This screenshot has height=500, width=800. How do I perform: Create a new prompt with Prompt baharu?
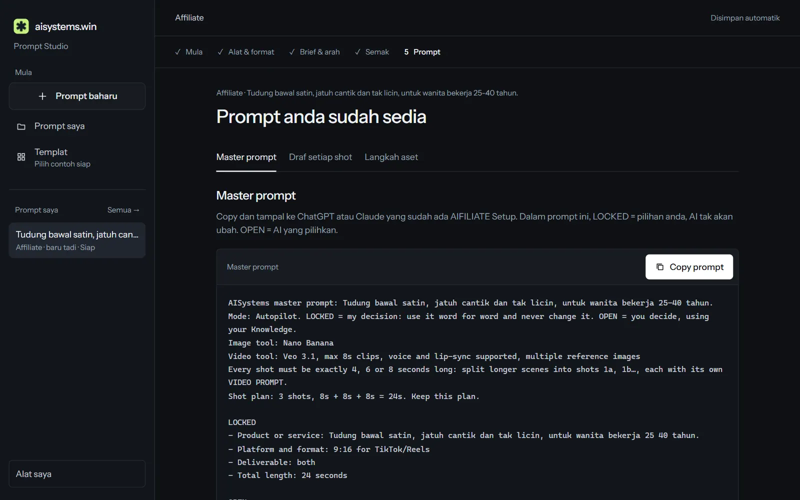(77, 96)
